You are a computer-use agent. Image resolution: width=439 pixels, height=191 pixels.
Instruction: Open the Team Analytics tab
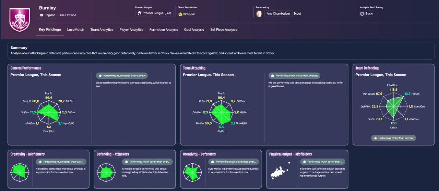102,30
